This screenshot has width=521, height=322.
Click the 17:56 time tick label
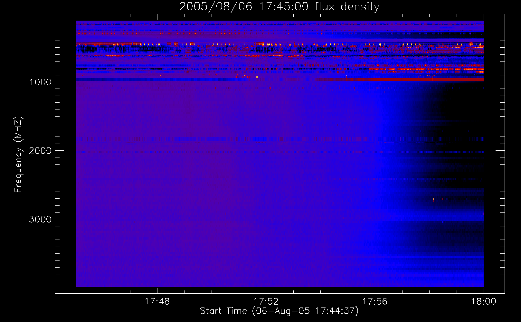[x=375, y=302]
